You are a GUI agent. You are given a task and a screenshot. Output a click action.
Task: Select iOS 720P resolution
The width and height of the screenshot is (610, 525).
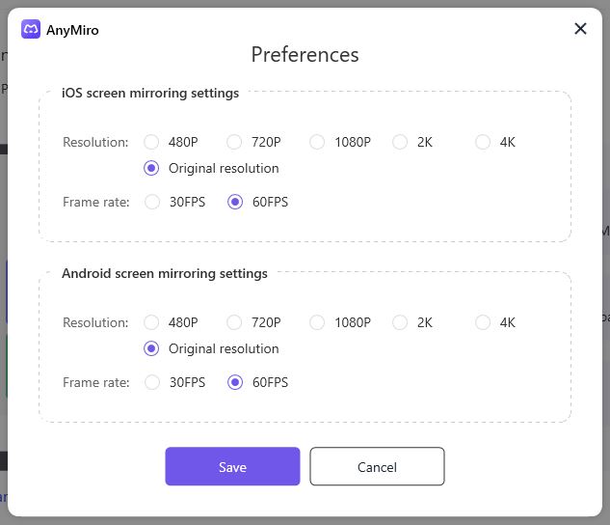coord(234,142)
